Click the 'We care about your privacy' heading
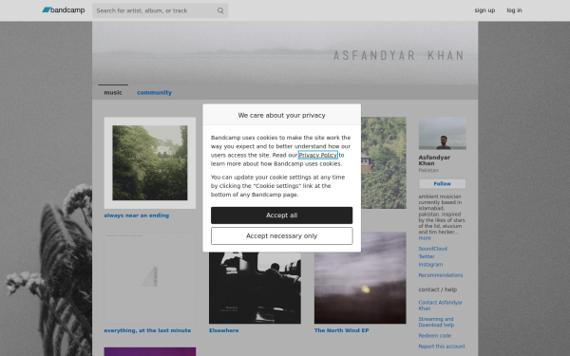 pos(282,115)
